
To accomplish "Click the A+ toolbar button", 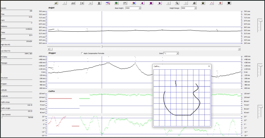I will [73, 3].
